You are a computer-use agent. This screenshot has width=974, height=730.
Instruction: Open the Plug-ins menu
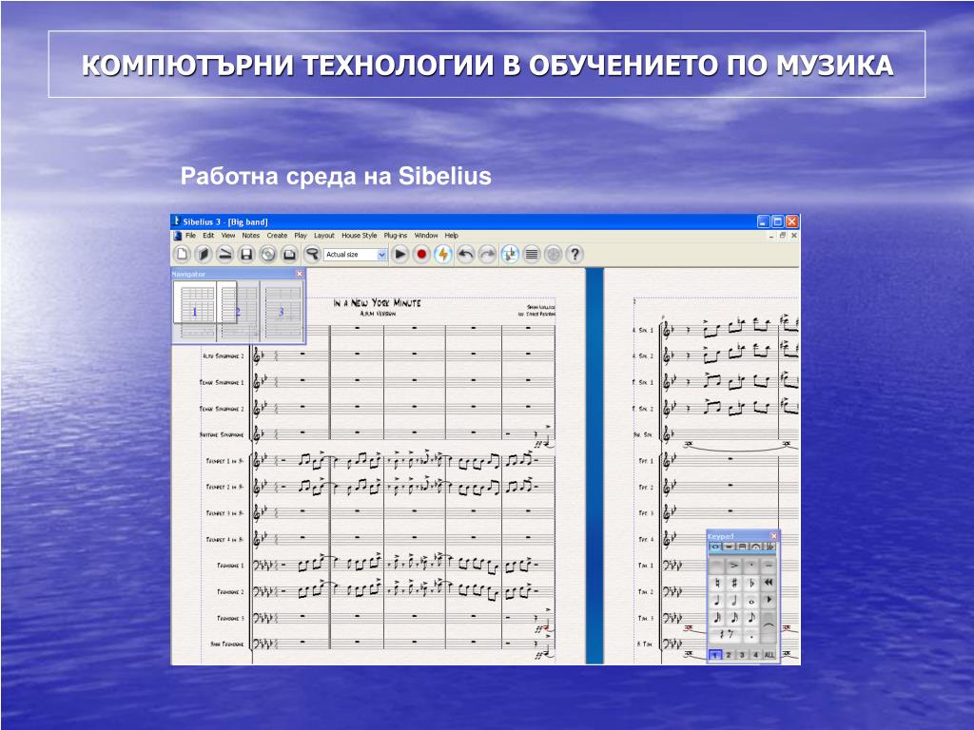pos(396,236)
